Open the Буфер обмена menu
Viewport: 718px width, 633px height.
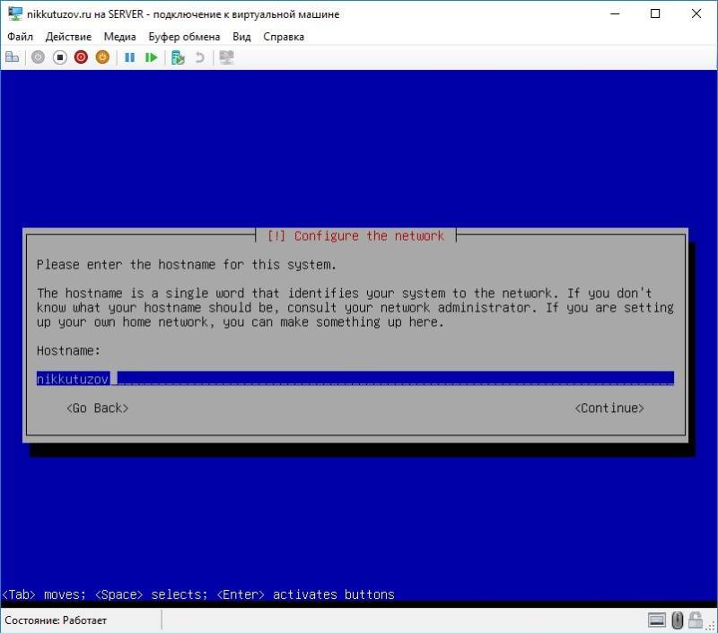(x=185, y=36)
